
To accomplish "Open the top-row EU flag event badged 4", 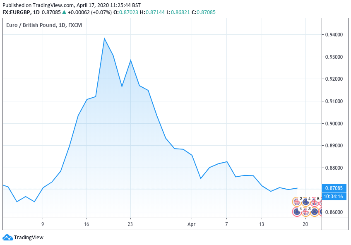I will click(305, 202).
